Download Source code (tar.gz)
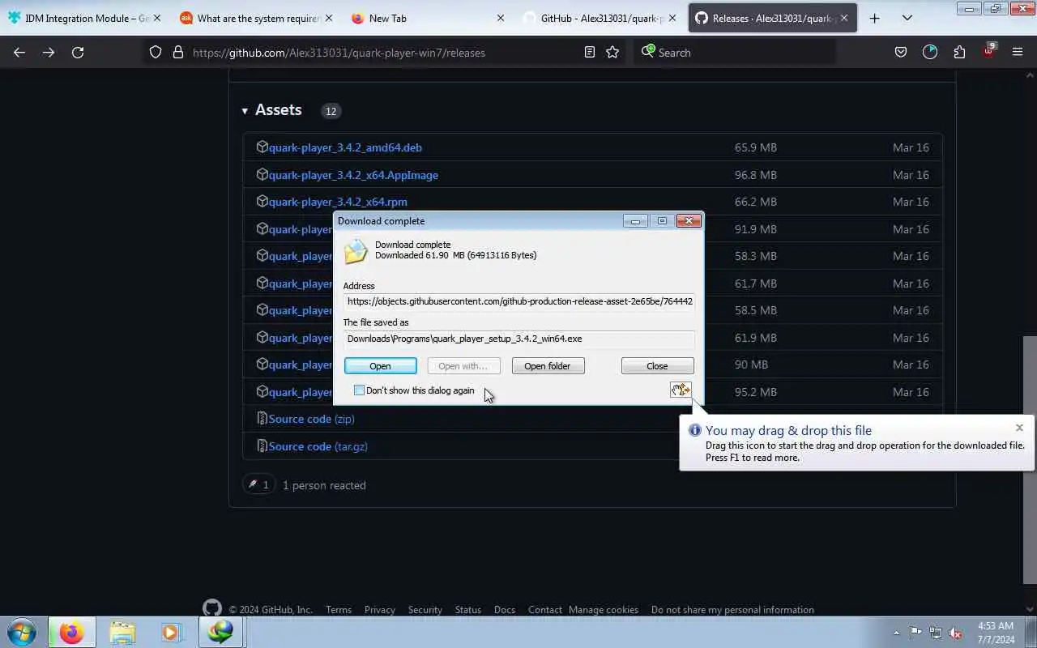The height and width of the screenshot is (648, 1037). (x=318, y=446)
